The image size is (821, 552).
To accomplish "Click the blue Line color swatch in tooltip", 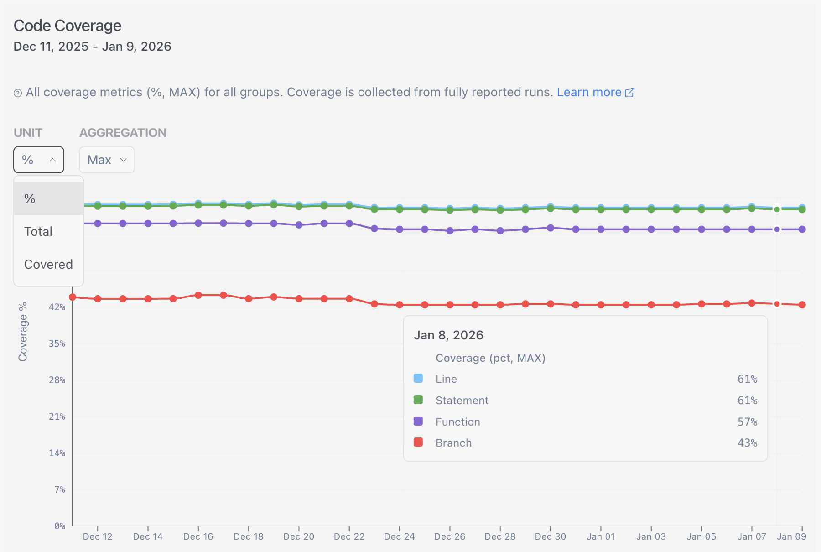I will 418,379.
